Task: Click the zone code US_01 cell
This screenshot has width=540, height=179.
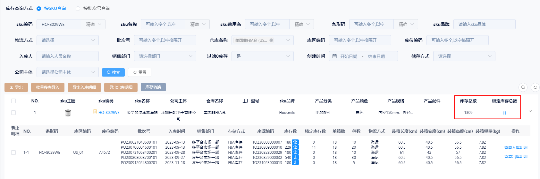Action: [78, 153]
